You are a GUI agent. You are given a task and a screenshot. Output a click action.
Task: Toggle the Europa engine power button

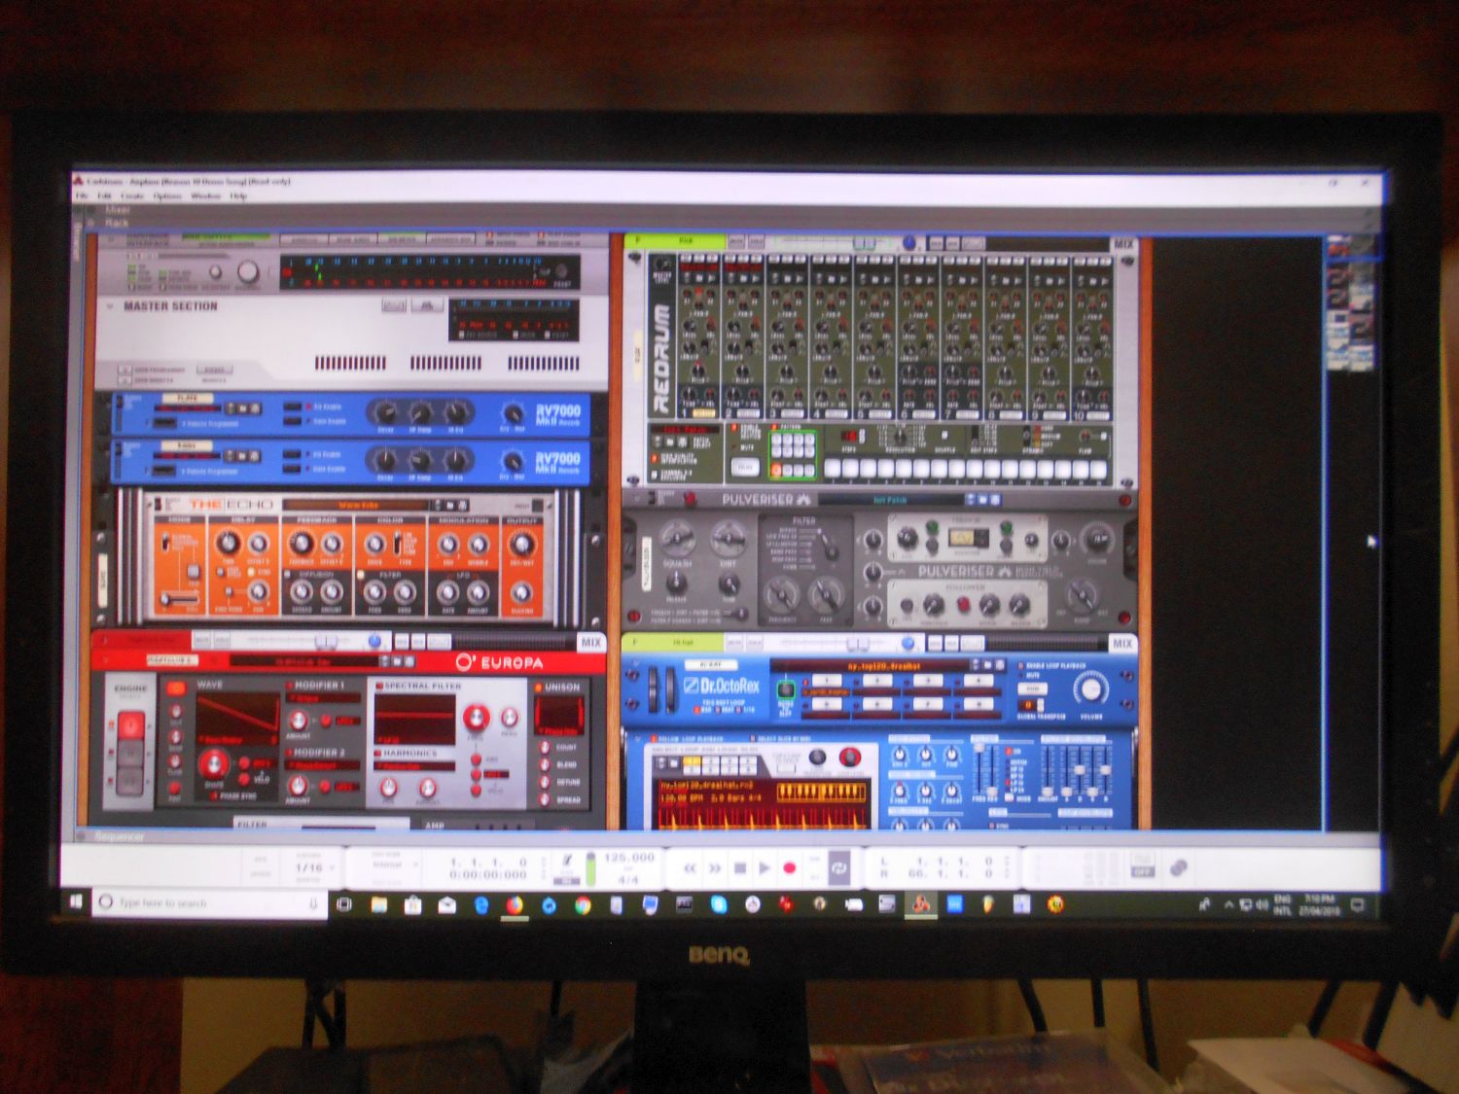click(x=132, y=724)
